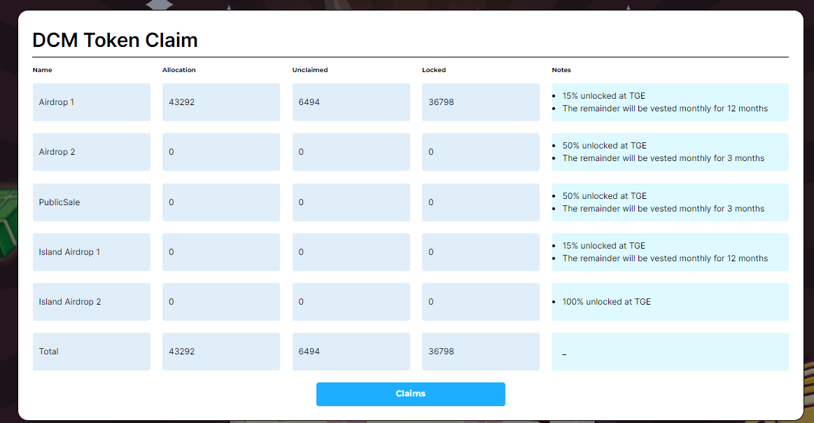The image size is (814, 423).
Task: Click Total row allocation value 43292
Action: [182, 352]
